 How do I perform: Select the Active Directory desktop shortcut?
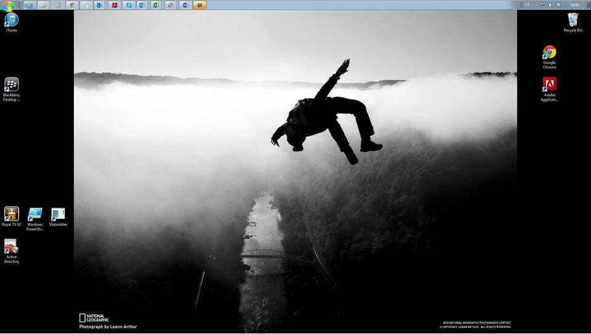pyautogui.click(x=11, y=251)
